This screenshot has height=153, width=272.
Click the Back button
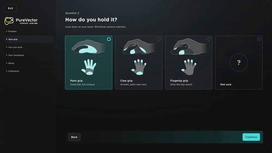(74, 137)
